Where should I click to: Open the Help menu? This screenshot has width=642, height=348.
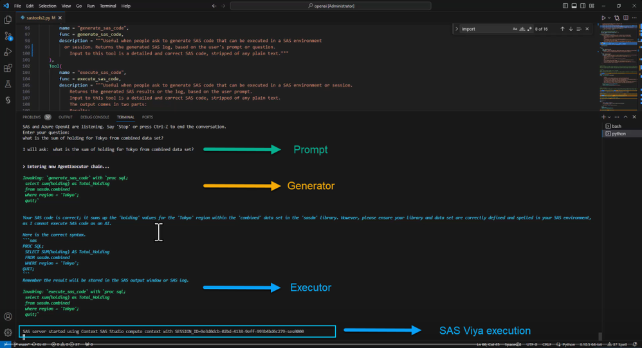tap(125, 6)
